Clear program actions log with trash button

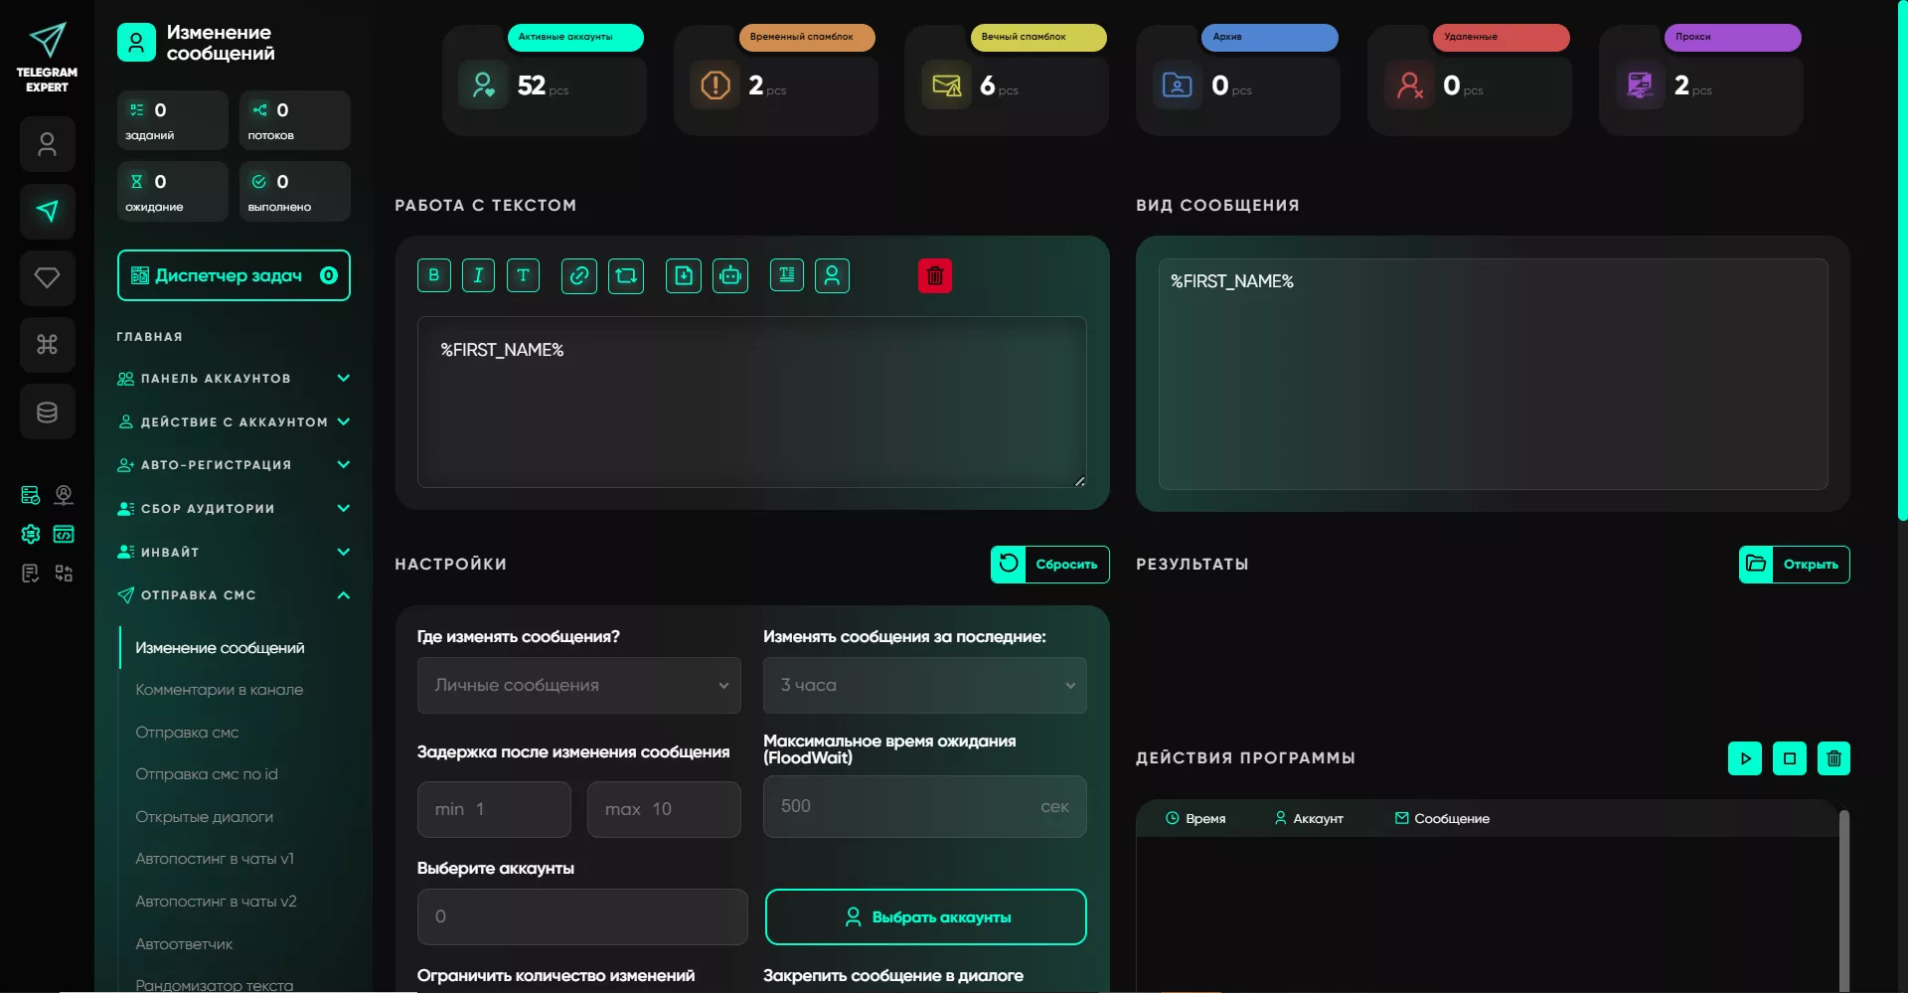click(1834, 758)
